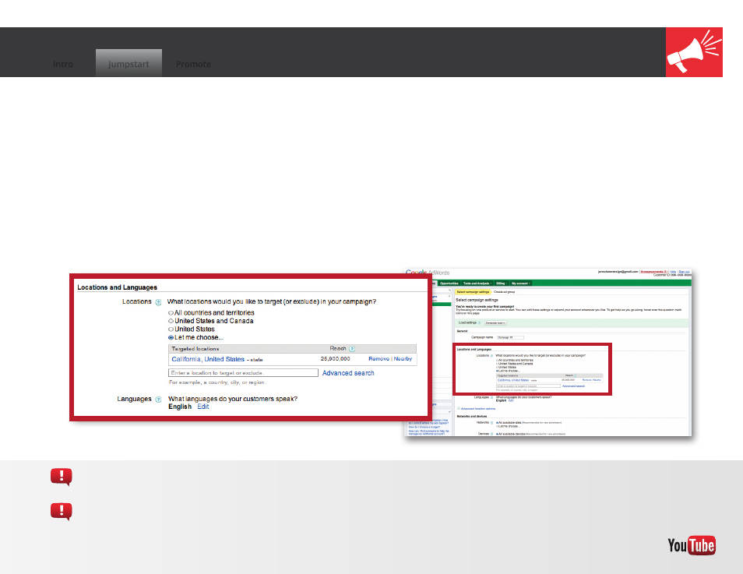Click the Locations help icon in enlarged panel
Screen dimensions: 743x574
[x=158, y=302]
